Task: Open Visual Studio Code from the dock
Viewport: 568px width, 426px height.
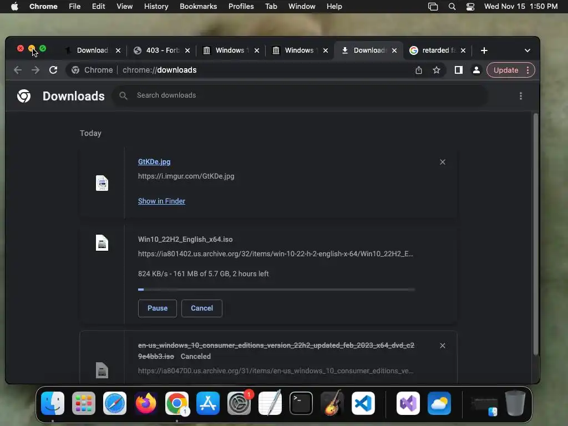Action: 363,403
